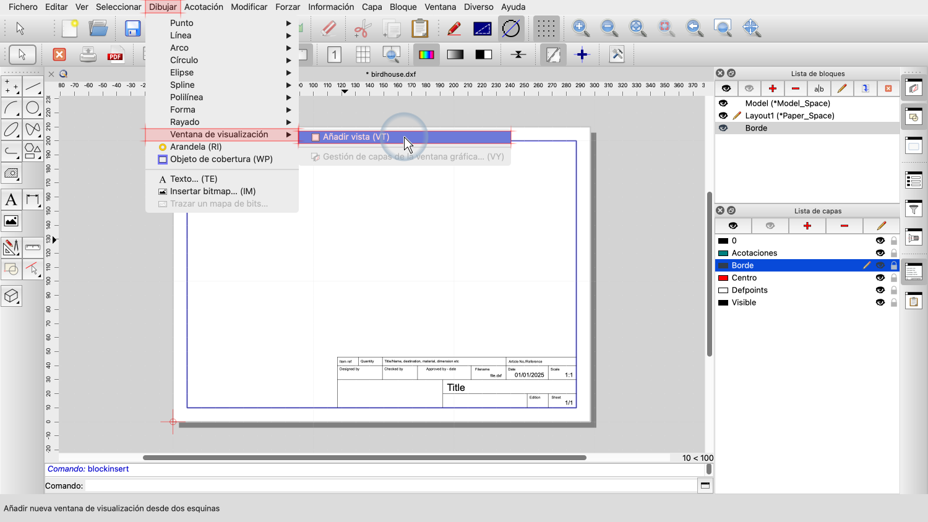Open the Modificar menu
This screenshot has width=928, height=522.
[x=249, y=7]
